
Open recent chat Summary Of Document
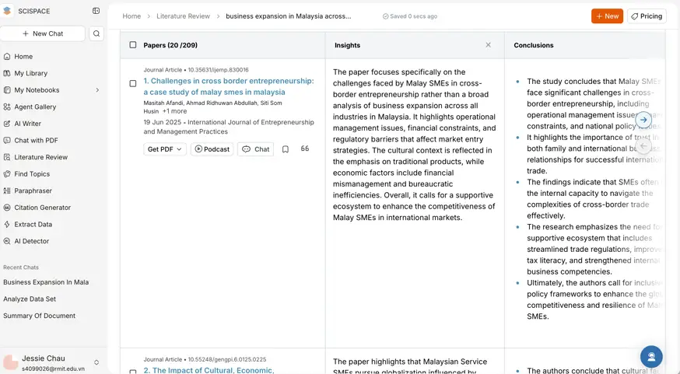(40, 316)
